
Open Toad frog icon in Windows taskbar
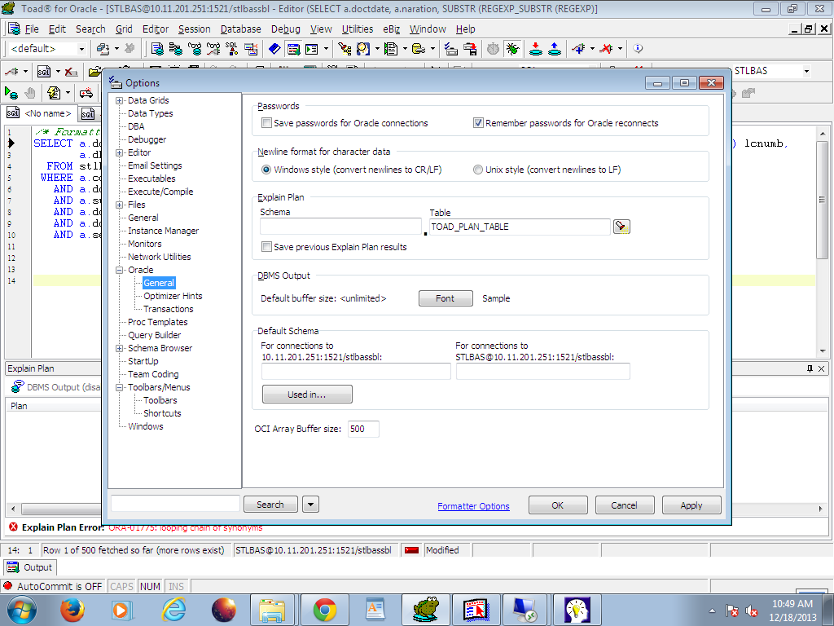point(425,610)
